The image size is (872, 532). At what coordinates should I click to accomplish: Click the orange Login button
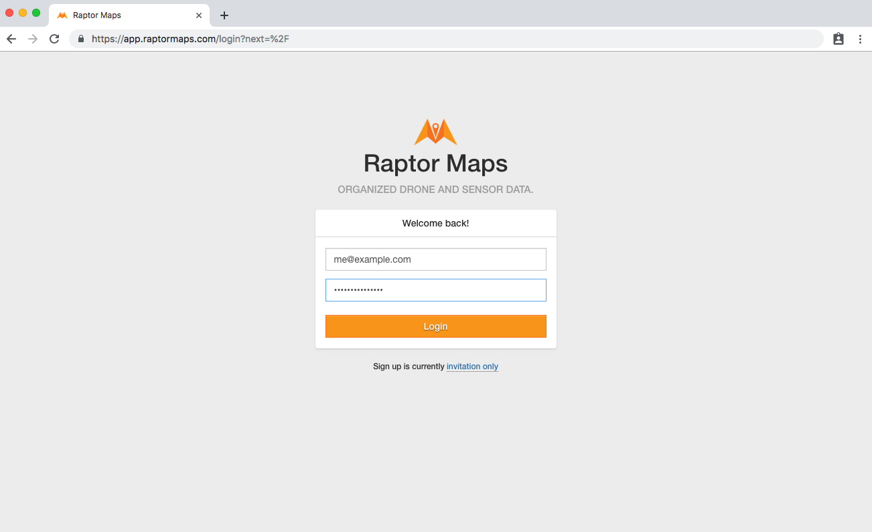pos(436,326)
